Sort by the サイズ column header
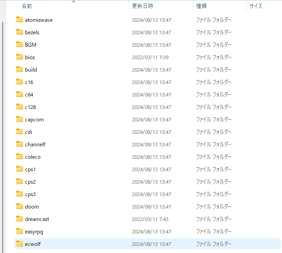This screenshot has width=282, height=253. (x=256, y=6)
